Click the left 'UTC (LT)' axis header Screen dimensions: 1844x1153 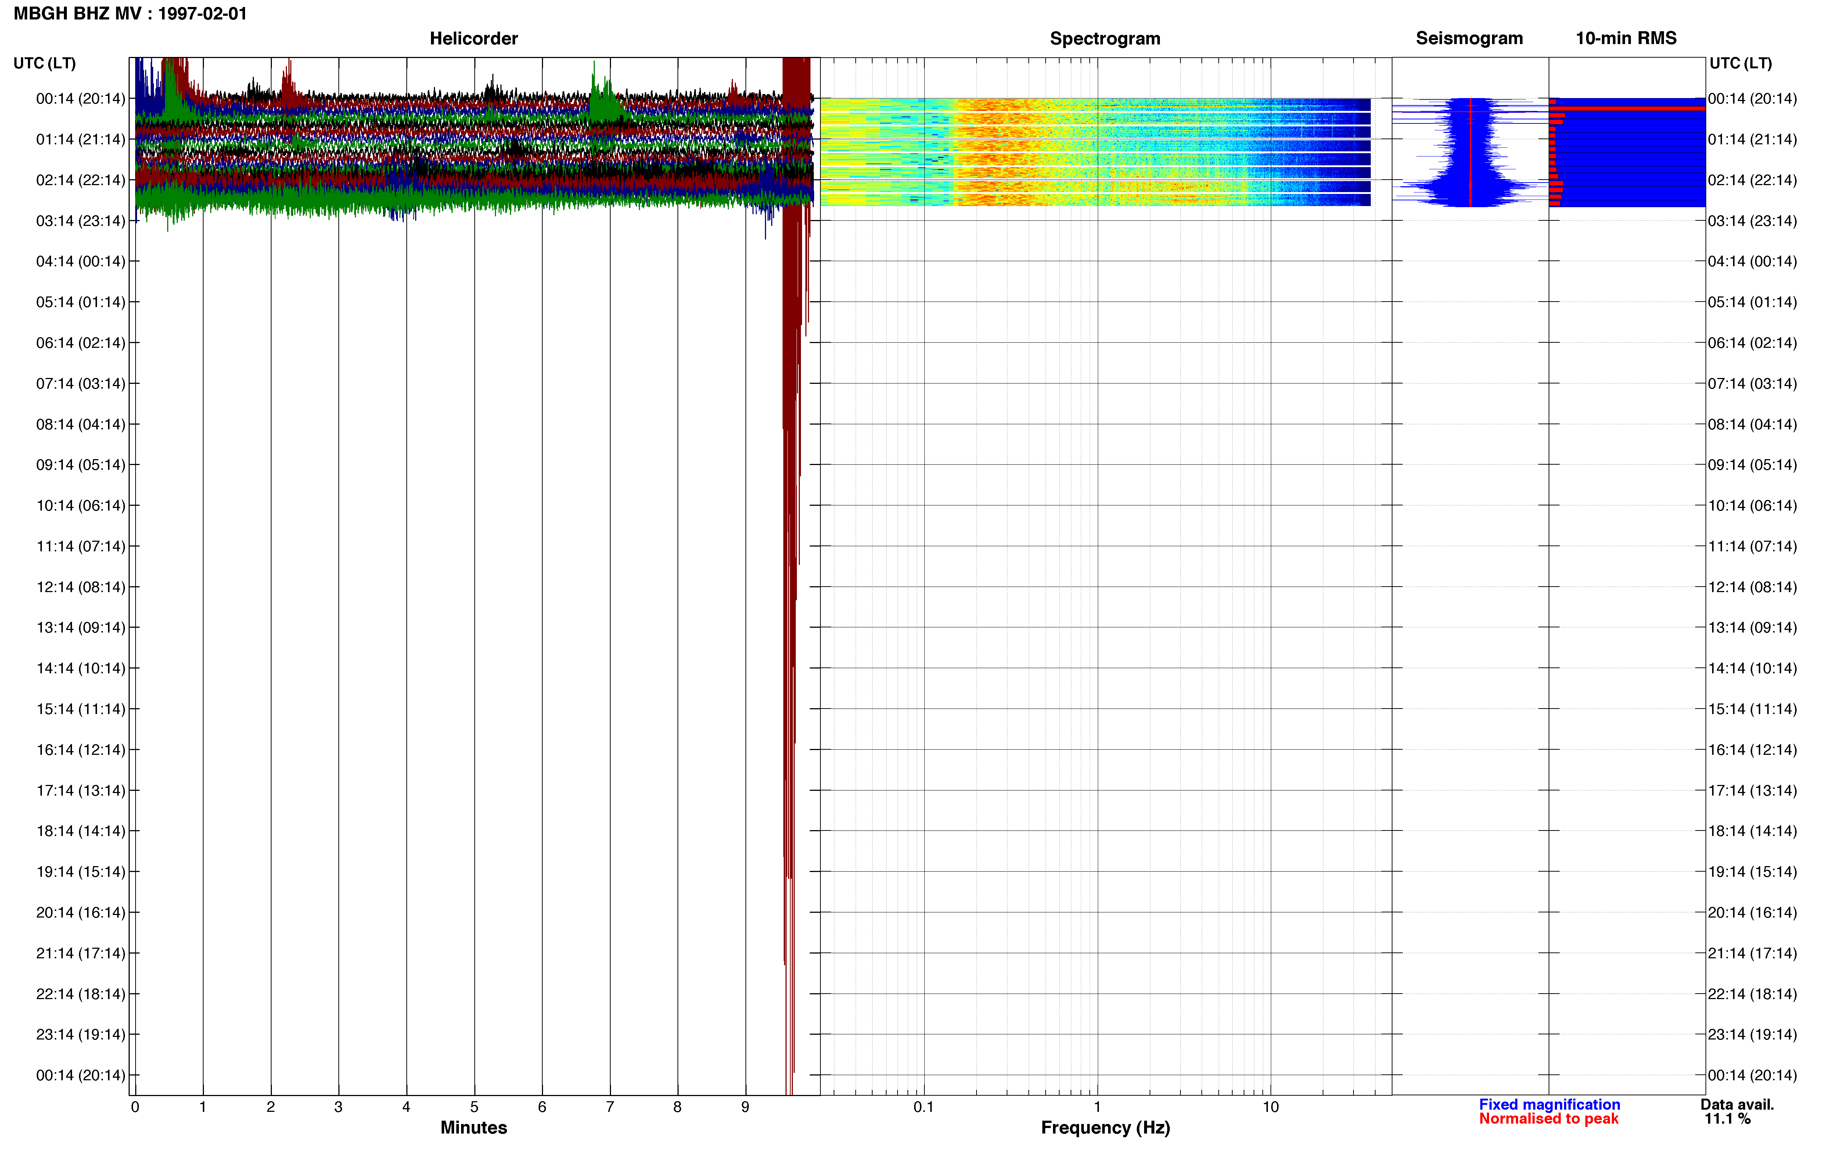pyautogui.click(x=44, y=62)
